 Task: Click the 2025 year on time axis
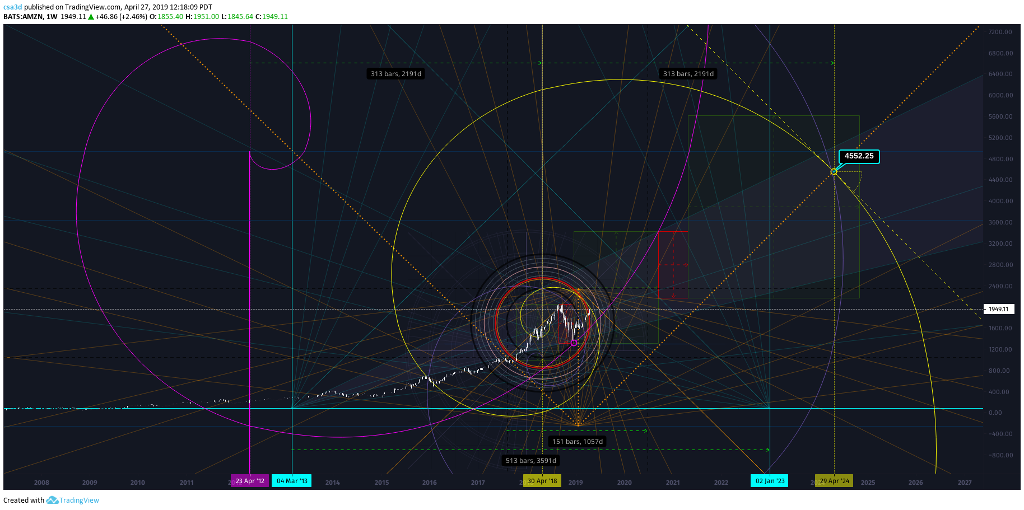tap(868, 483)
